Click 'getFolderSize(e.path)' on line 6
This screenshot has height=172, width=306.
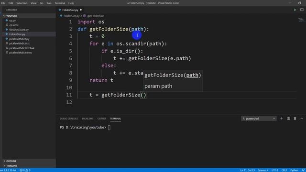tap(159, 58)
